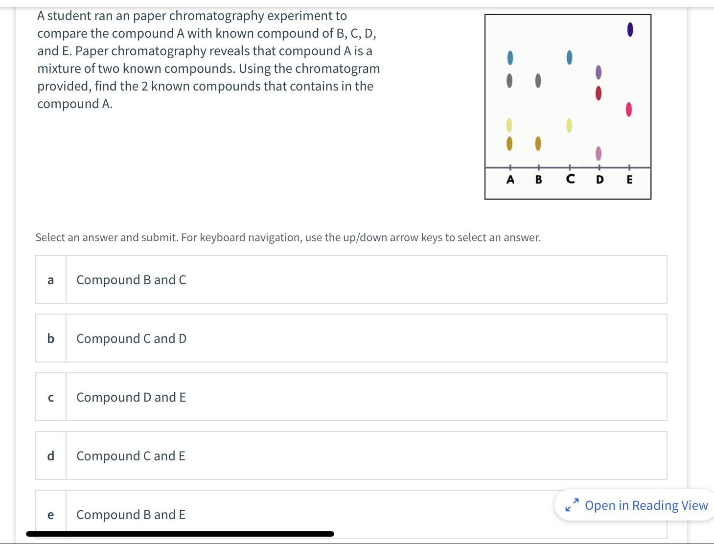Viewport: 714px width, 544px height.
Task: Click the black scrollbar at page bottom
Action: click(x=180, y=534)
